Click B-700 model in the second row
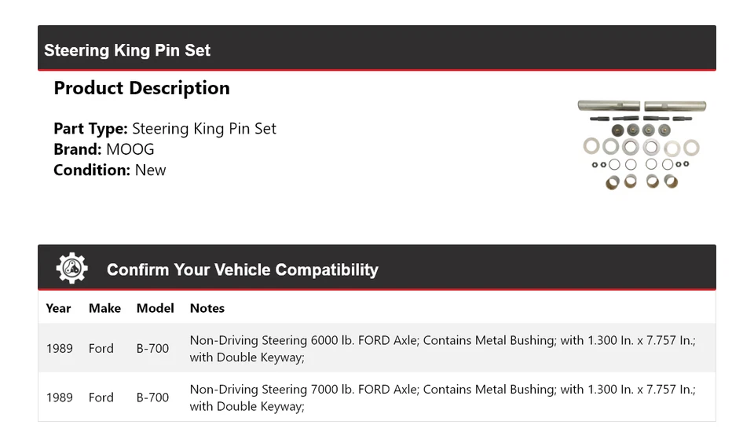754x447 pixels. click(x=152, y=398)
